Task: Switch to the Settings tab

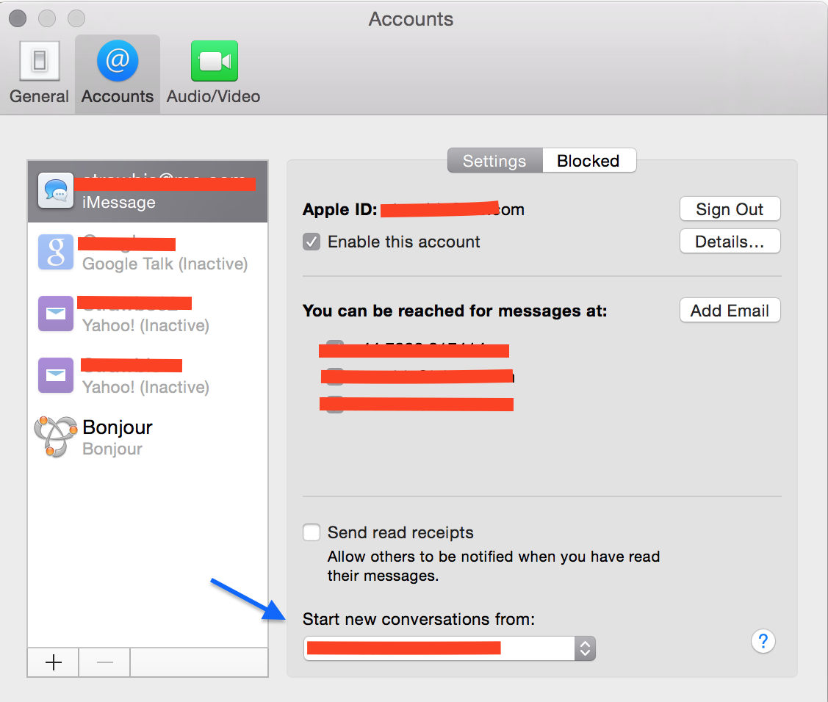Action: tap(494, 161)
